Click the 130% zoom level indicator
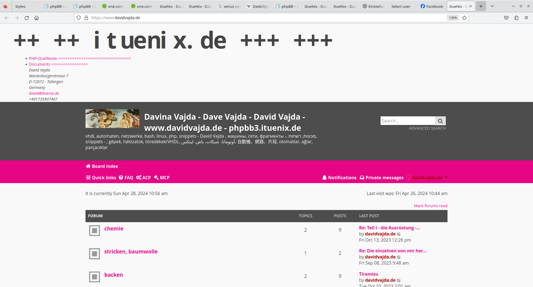The width and height of the screenshot is (533, 287). [453, 18]
